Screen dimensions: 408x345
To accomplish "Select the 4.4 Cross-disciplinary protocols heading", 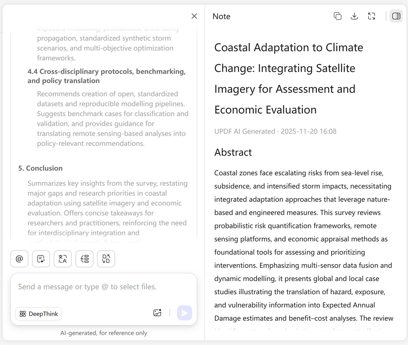I will (106, 76).
